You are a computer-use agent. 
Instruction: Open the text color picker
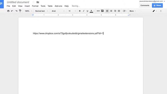coord(91,11)
